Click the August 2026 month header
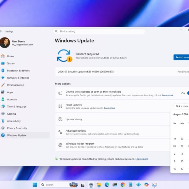 point(180,114)
